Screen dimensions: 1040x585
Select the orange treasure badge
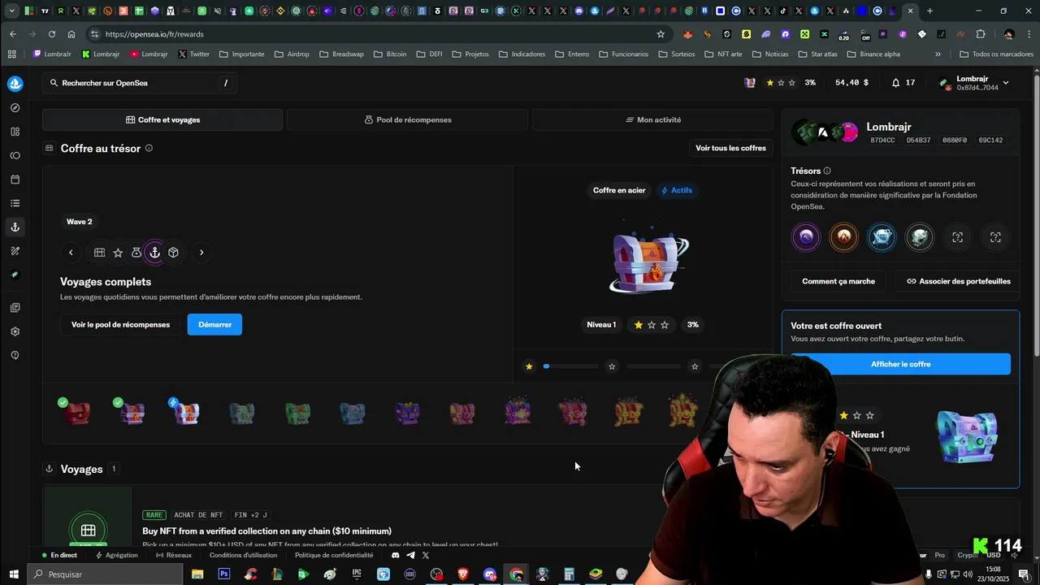click(x=843, y=237)
